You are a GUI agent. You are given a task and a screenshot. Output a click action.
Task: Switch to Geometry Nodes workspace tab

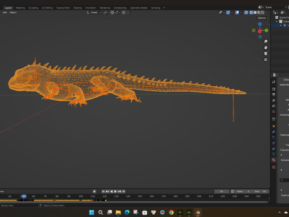tap(138, 8)
